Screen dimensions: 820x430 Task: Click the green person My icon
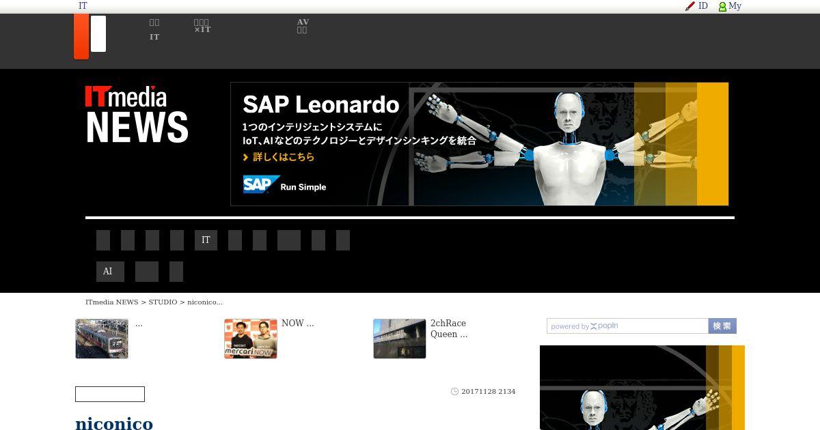(x=722, y=6)
